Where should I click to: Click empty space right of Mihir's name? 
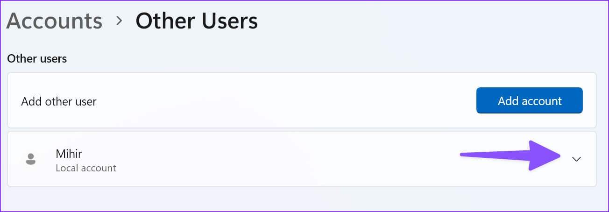(x=280, y=159)
